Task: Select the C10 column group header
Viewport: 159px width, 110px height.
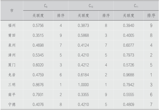Action: coord(91,6)
